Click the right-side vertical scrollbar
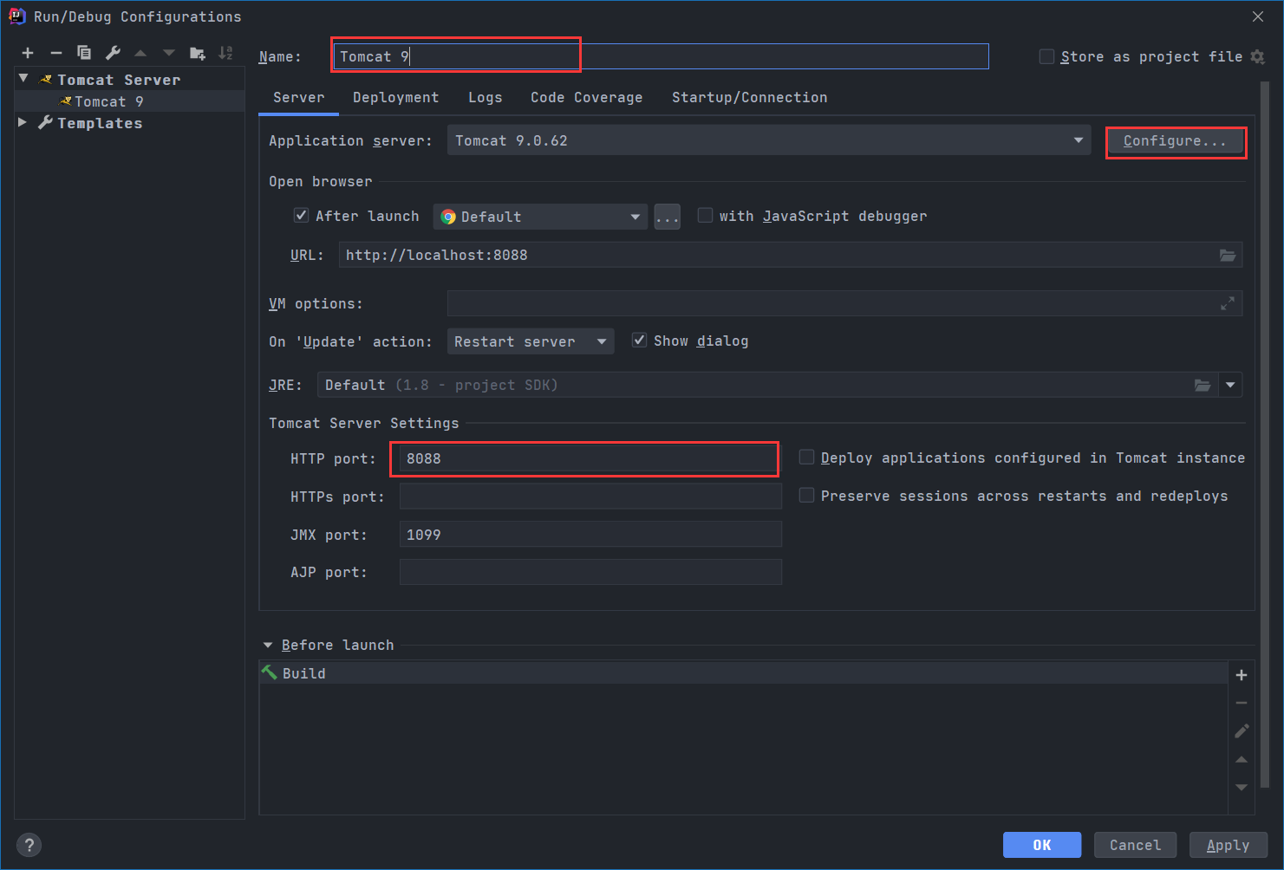The height and width of the screenshot is (870, 1284). pos(1265,433)
